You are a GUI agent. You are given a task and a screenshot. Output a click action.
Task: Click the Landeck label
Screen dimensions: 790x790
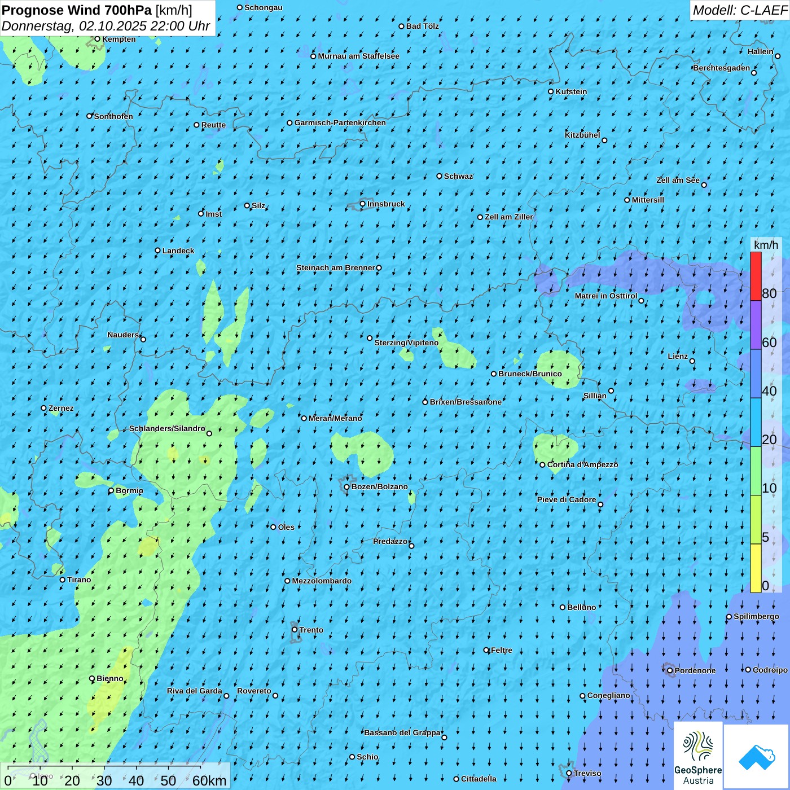[178, 251]
